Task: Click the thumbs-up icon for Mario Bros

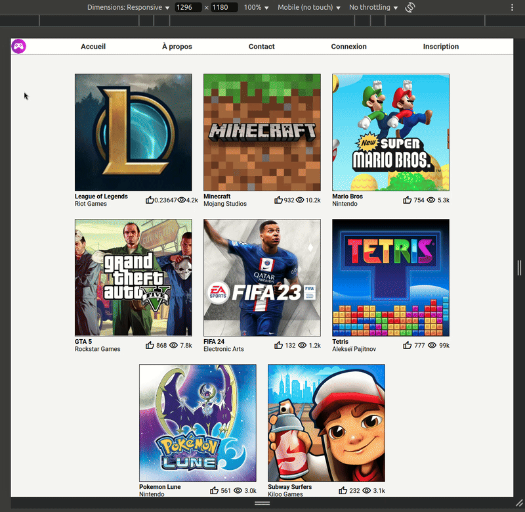Action: [408, 200]
